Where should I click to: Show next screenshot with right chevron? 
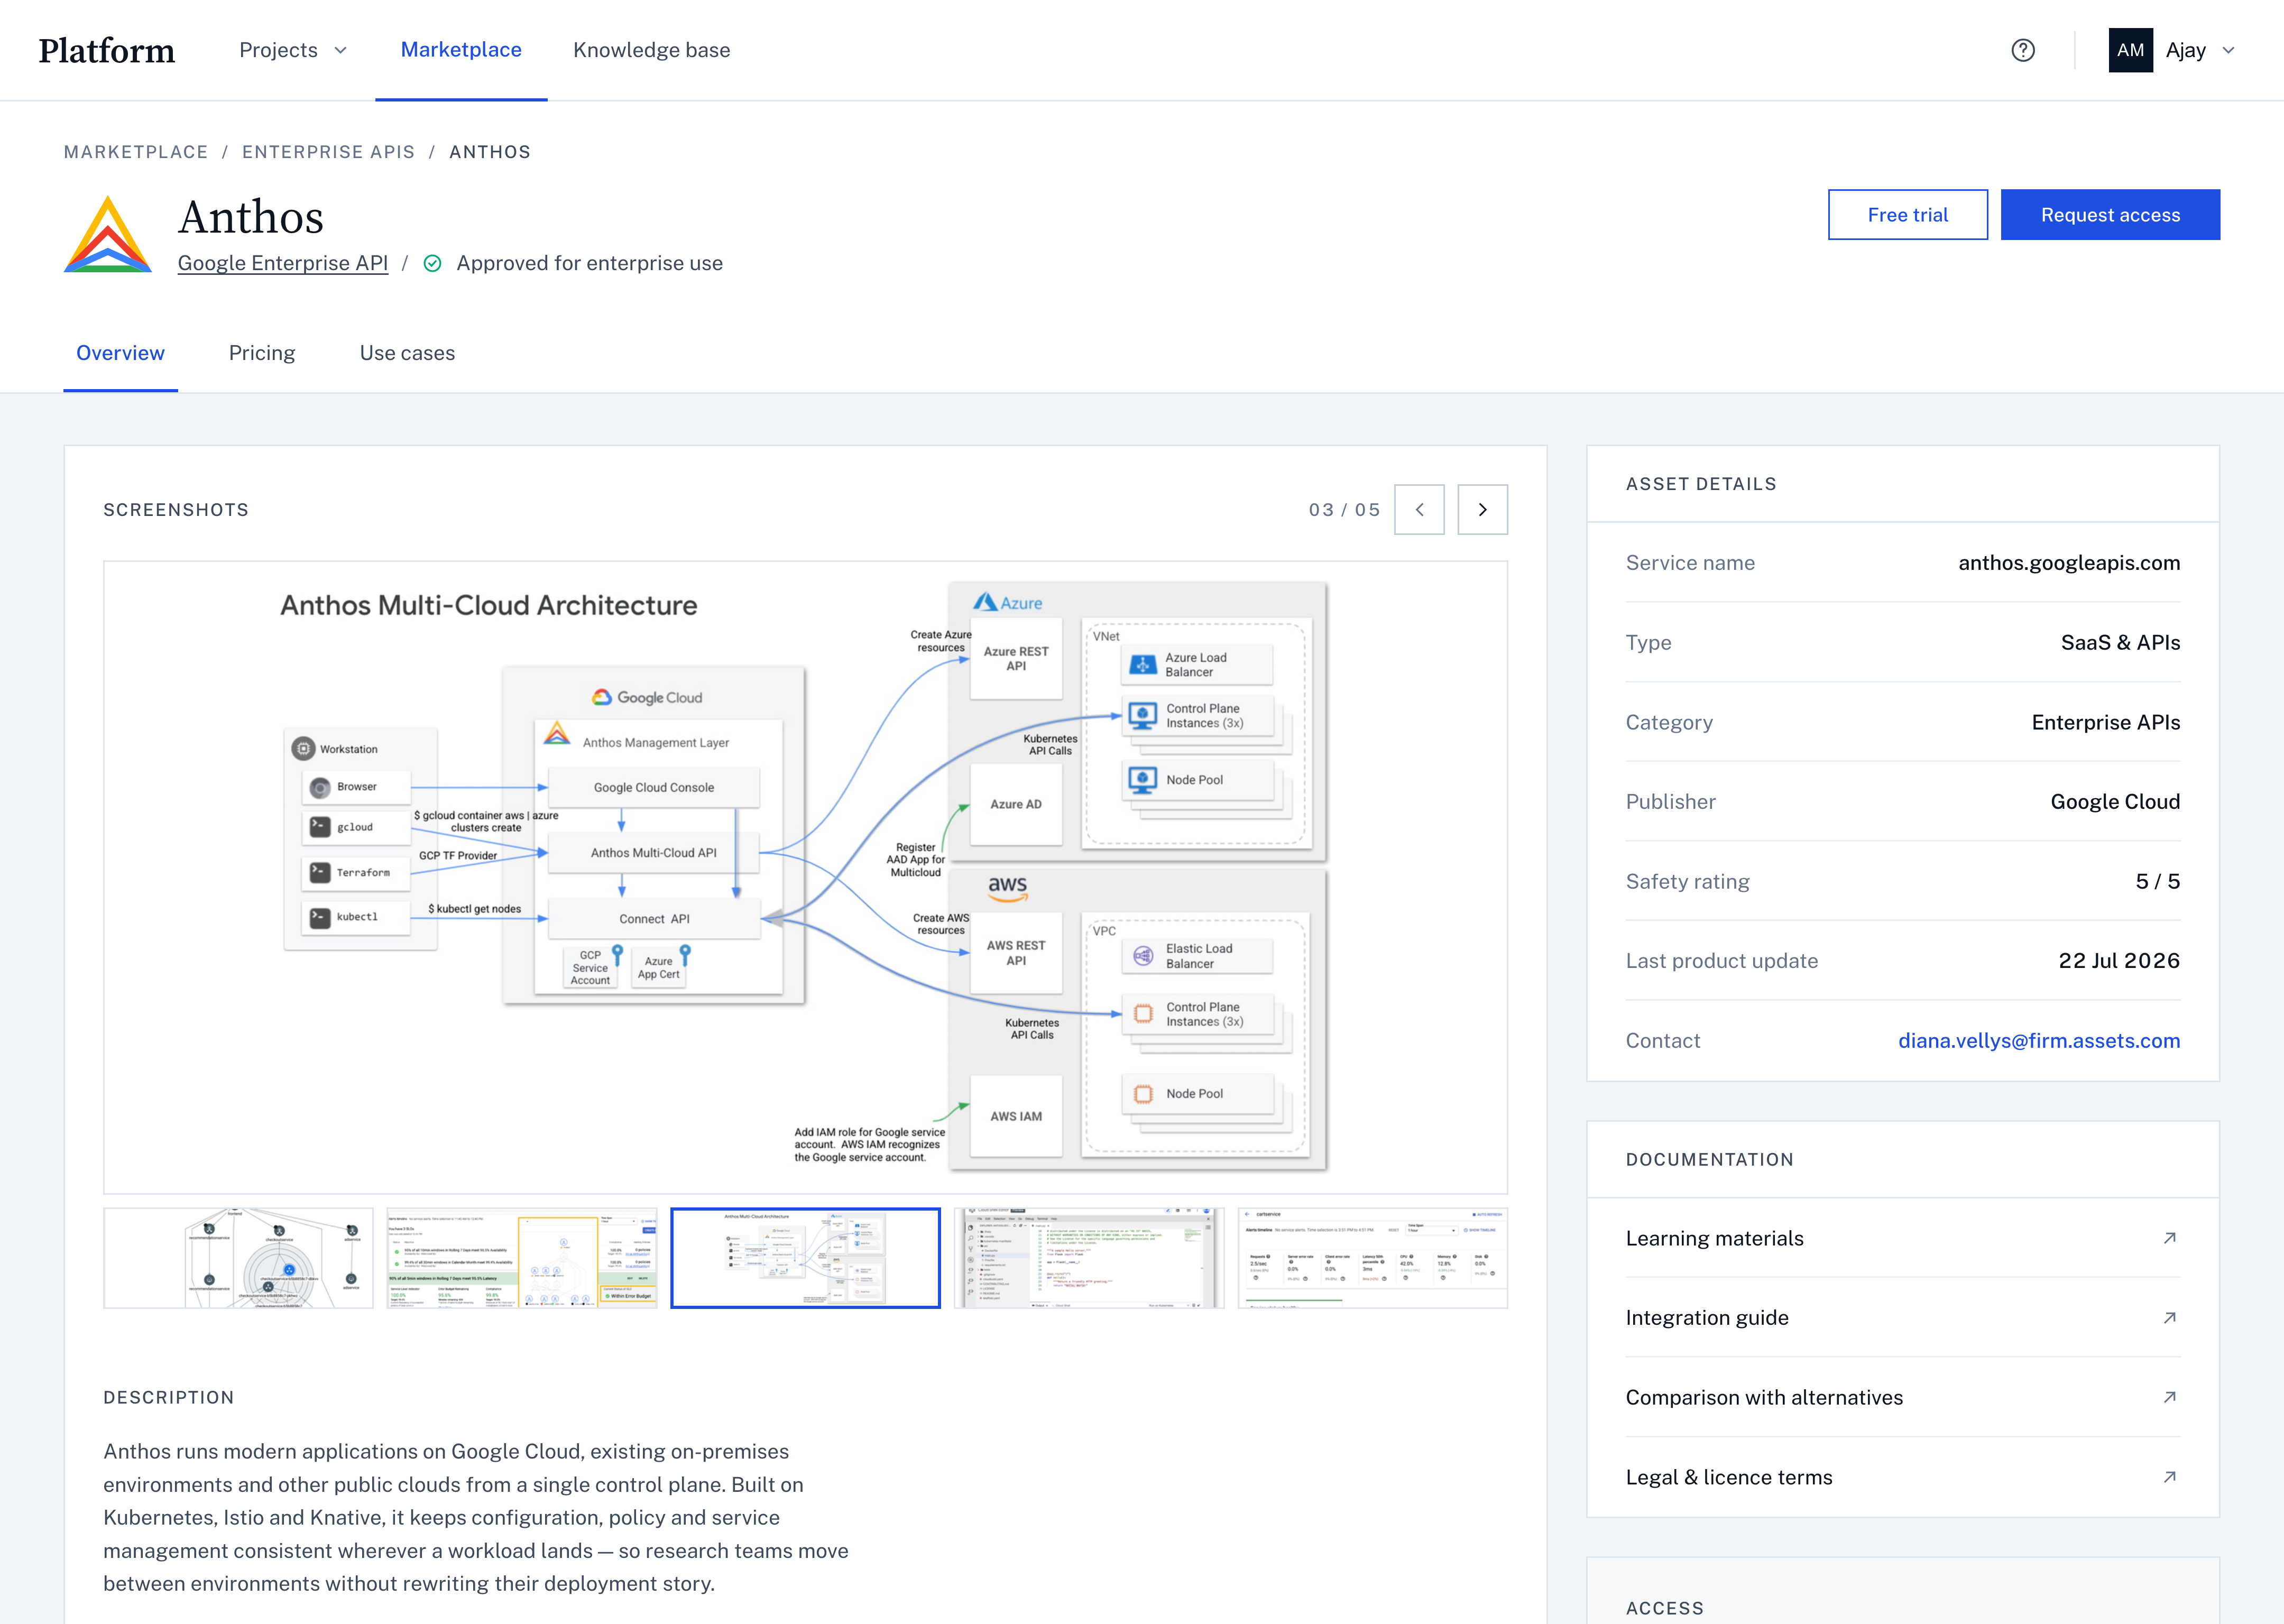1482,510
